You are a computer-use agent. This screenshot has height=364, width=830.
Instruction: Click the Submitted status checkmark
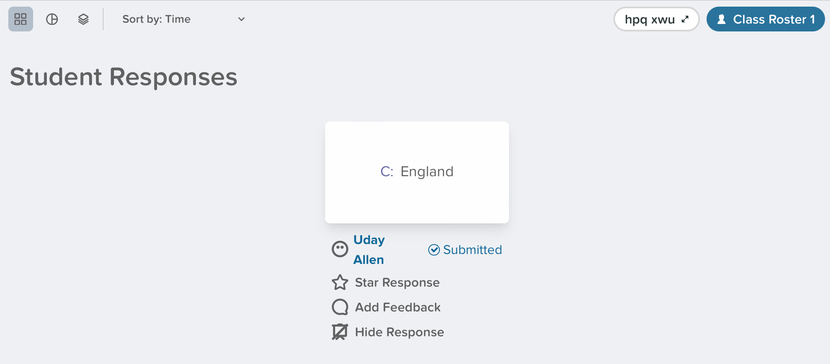tap(434, 250)
